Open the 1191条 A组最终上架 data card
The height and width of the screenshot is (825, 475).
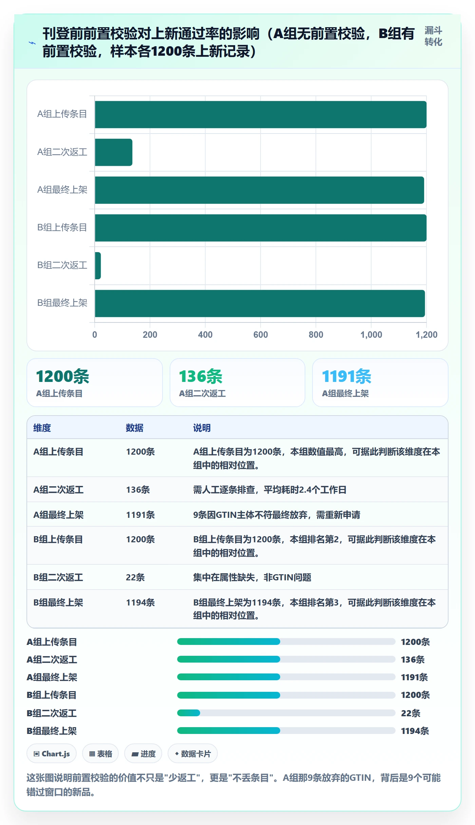pos(380,383)
